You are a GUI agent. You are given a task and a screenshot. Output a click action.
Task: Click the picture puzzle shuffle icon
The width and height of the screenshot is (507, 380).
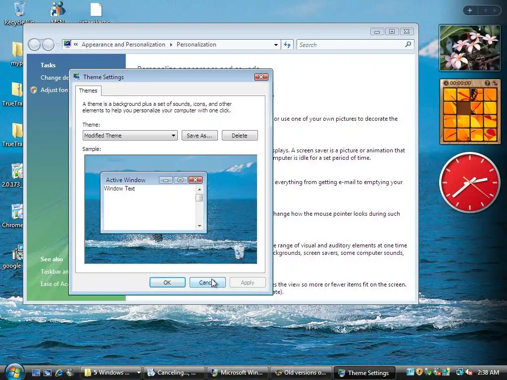(495, 83)
